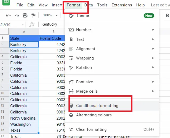
Task: Open the Data menu
Action: (x=88, y=5)
